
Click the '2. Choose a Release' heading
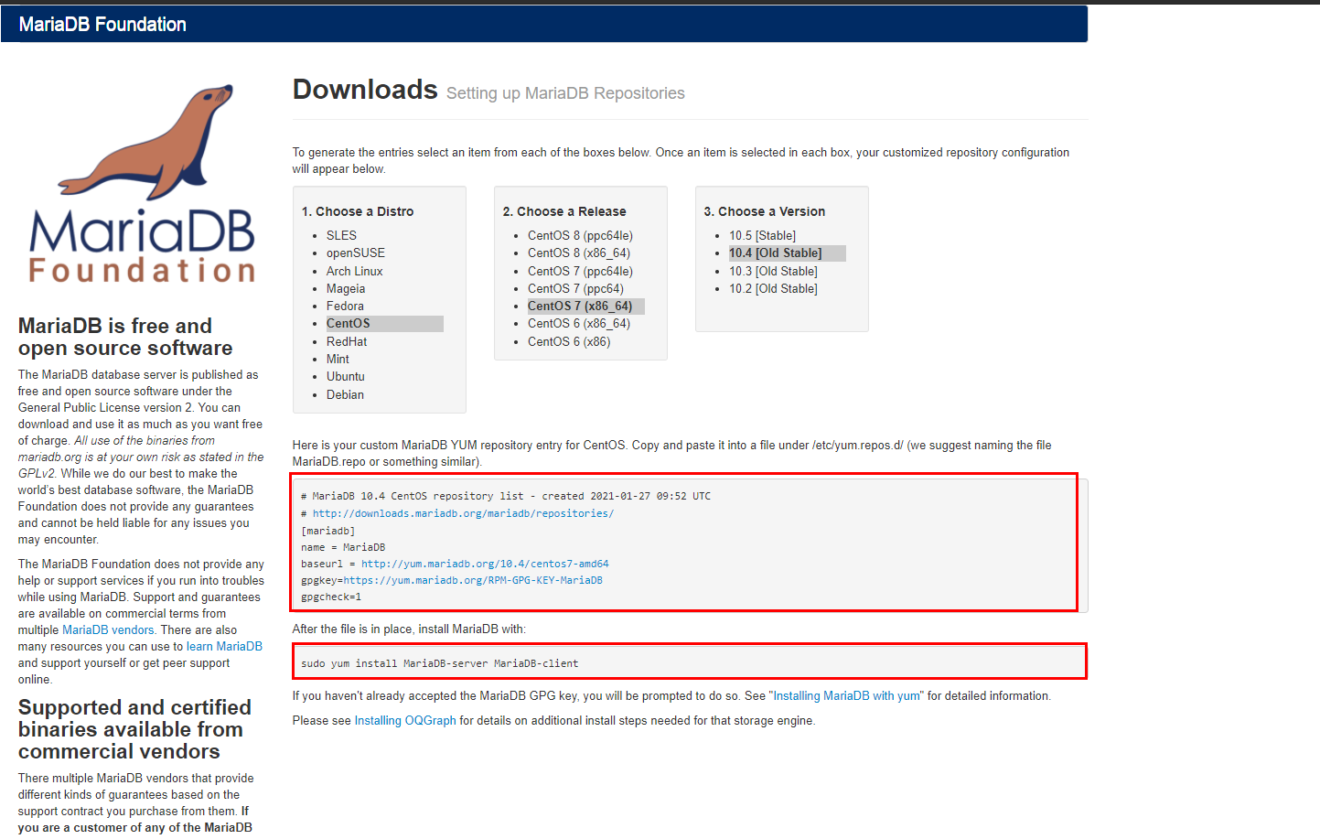coord(564,211)
